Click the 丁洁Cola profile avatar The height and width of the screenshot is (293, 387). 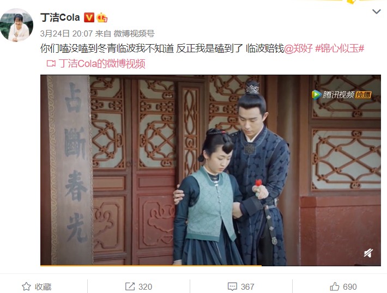17,25
